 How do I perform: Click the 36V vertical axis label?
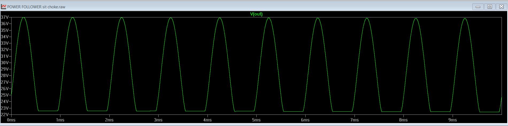5,24
